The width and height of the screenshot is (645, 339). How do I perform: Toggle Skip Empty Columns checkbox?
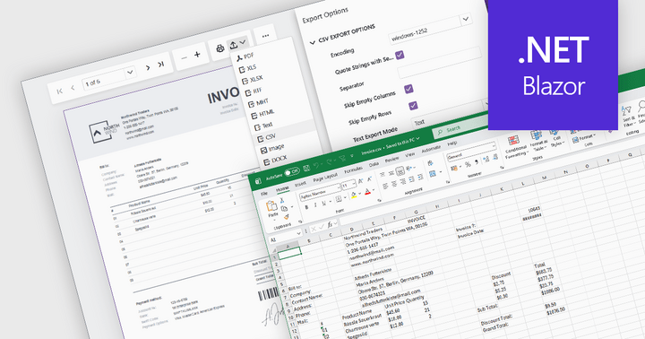408,89
